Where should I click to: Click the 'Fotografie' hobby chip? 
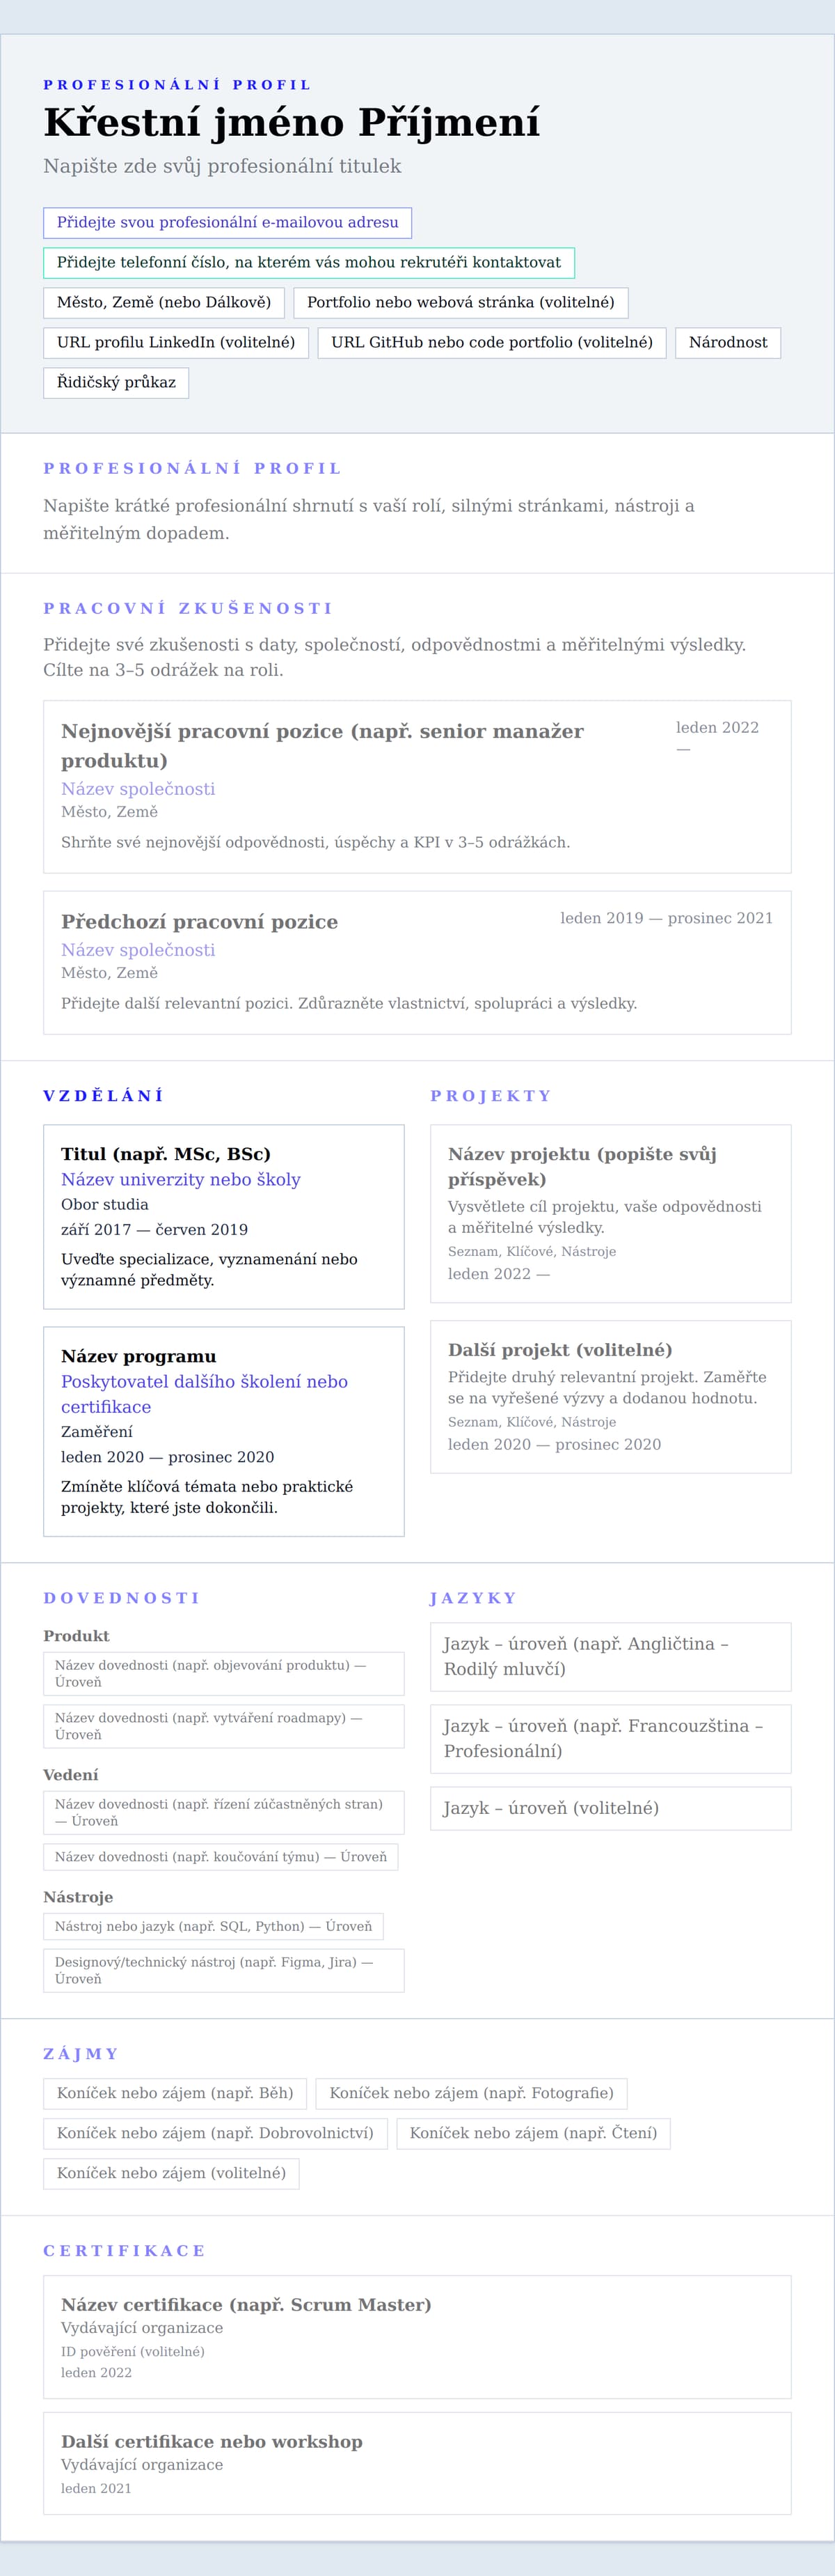pyautogui.click(x=472, y=2093)
